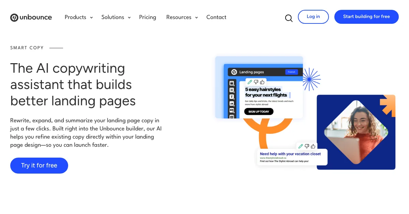Select the text 'T' tool in the builder sidebar
The height and width of the screenshot is (214, 409).
pos(232,97)
